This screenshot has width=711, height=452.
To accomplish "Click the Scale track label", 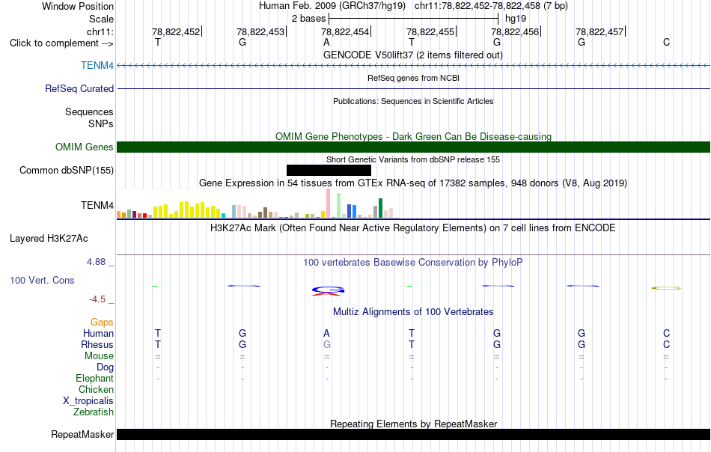I will click(x=101, y=19).
